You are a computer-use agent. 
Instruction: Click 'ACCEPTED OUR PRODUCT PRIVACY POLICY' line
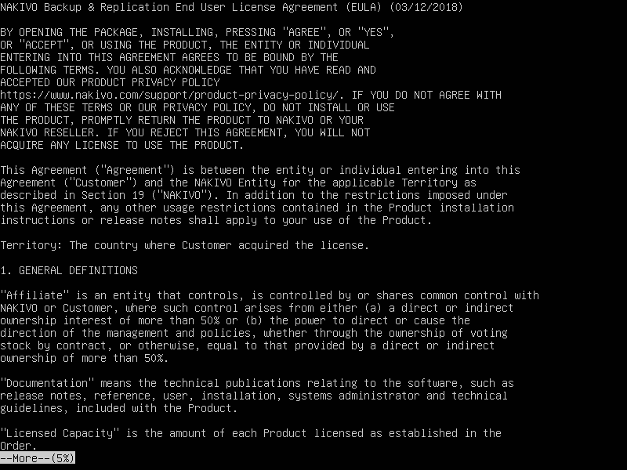click(x=110, y=82)
